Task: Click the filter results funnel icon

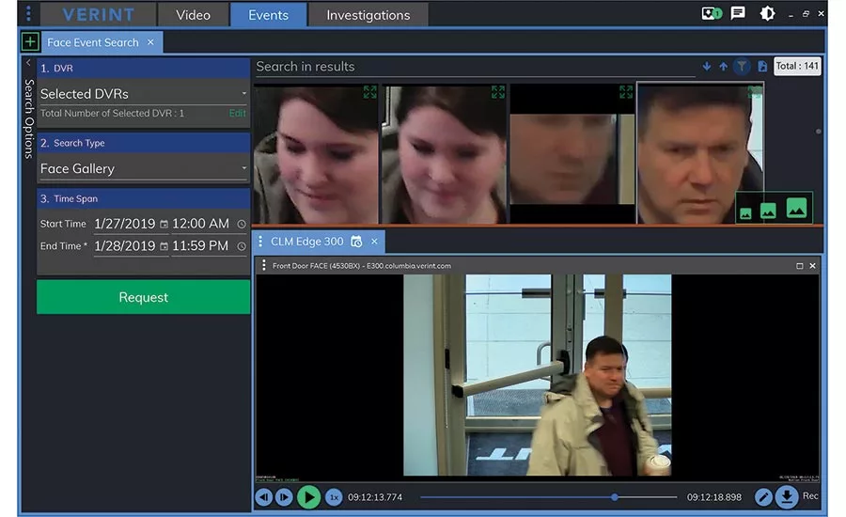Action: pos(742,67)
